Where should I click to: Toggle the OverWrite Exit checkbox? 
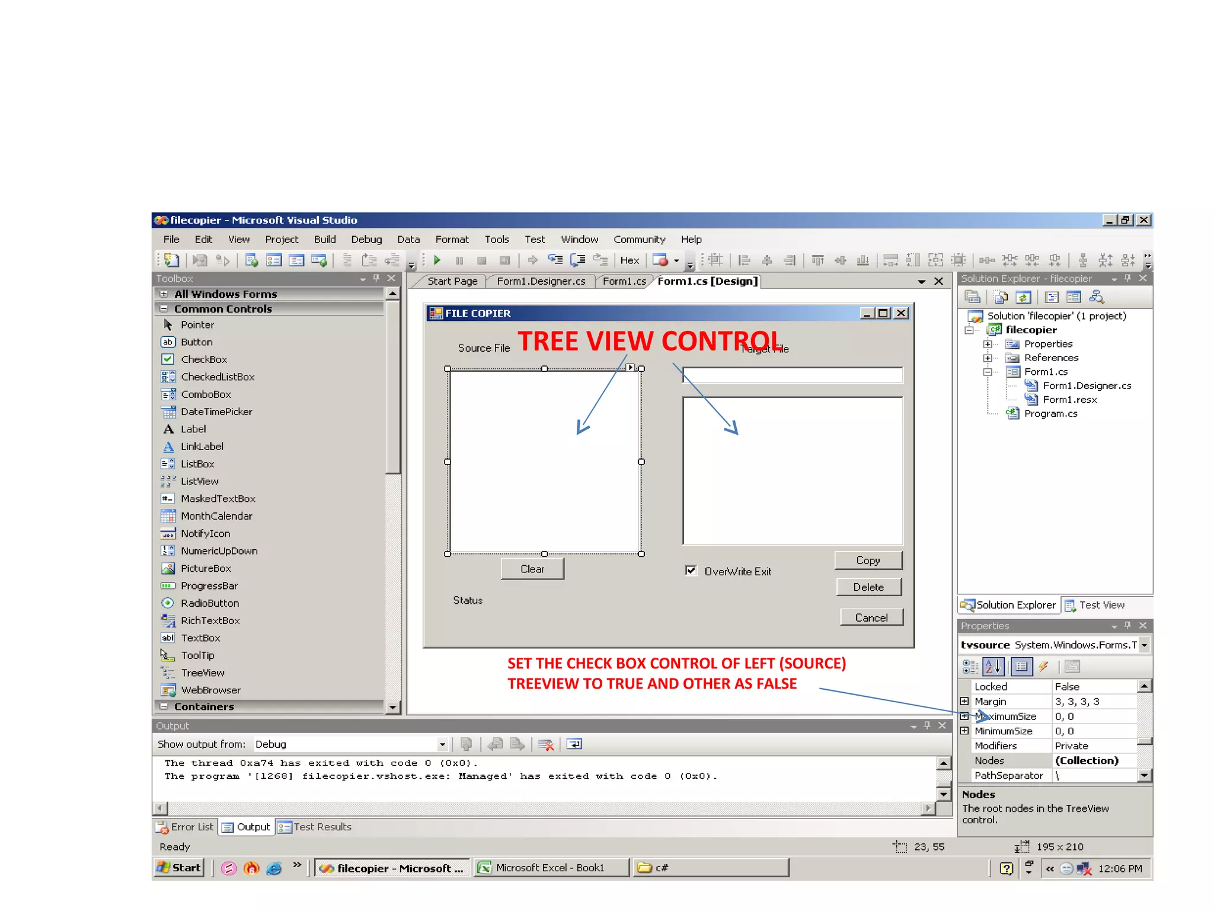click(x=691, y=571)
